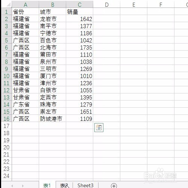
Task: Click sales value 1377
Action: pyautogui.click(x=80, y=26)
